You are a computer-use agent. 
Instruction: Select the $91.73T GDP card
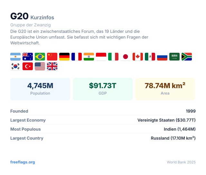[x=103, y=89]
